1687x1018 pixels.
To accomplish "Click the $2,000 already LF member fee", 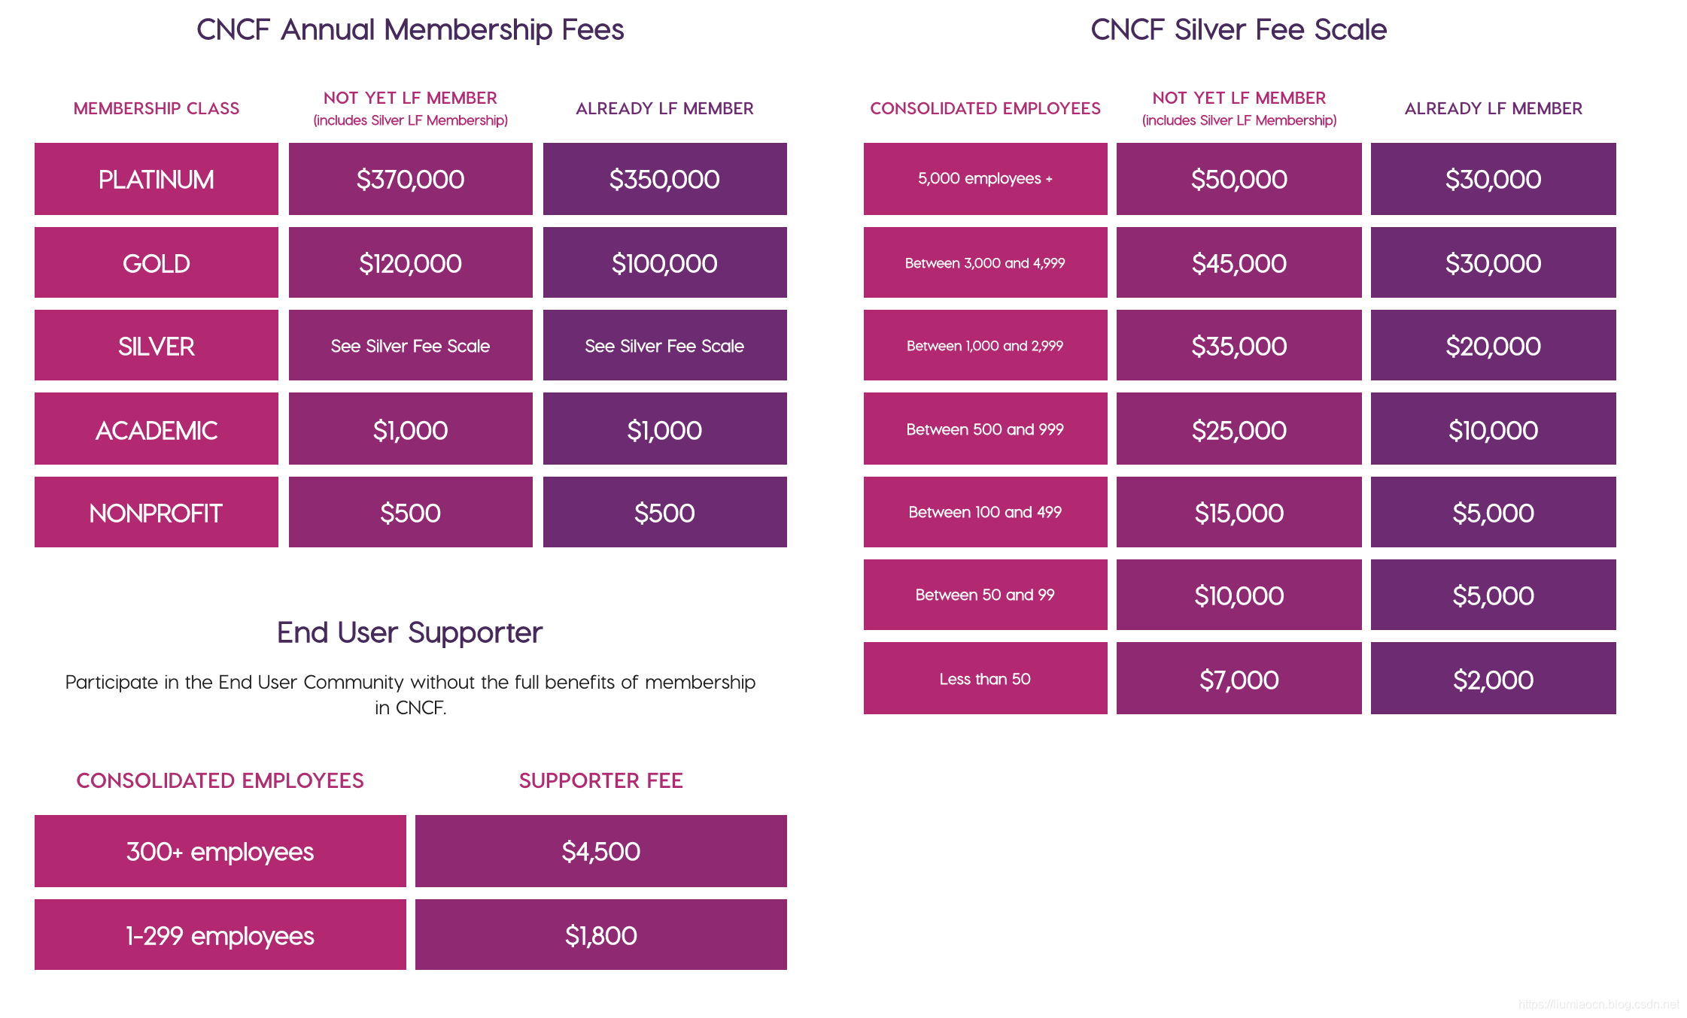I will click(x=1493, y=678).
